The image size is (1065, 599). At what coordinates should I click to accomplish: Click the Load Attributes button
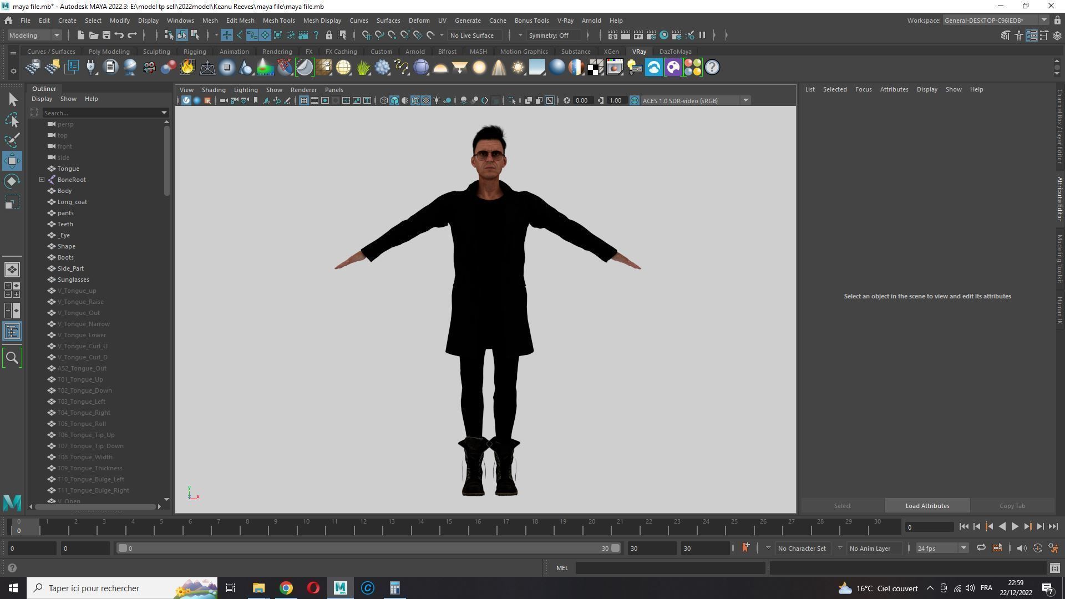pos(926,505)
